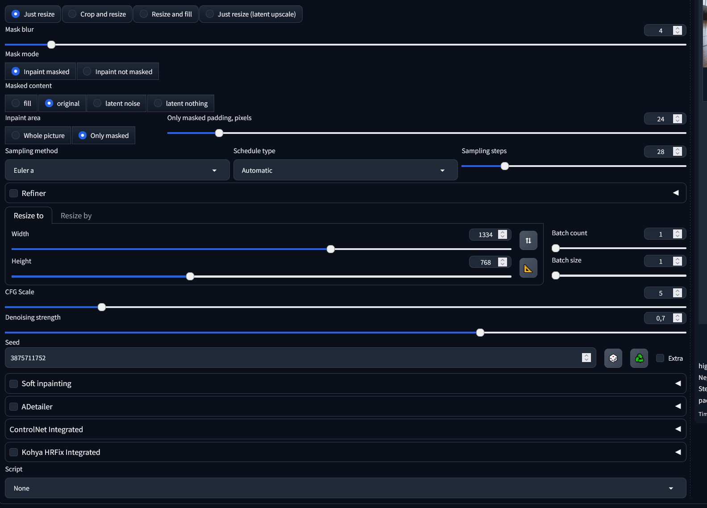The width and height of the screenshot is (707, 508).
Task: Enable the Refiner checkbox
Action: (14, 193)
